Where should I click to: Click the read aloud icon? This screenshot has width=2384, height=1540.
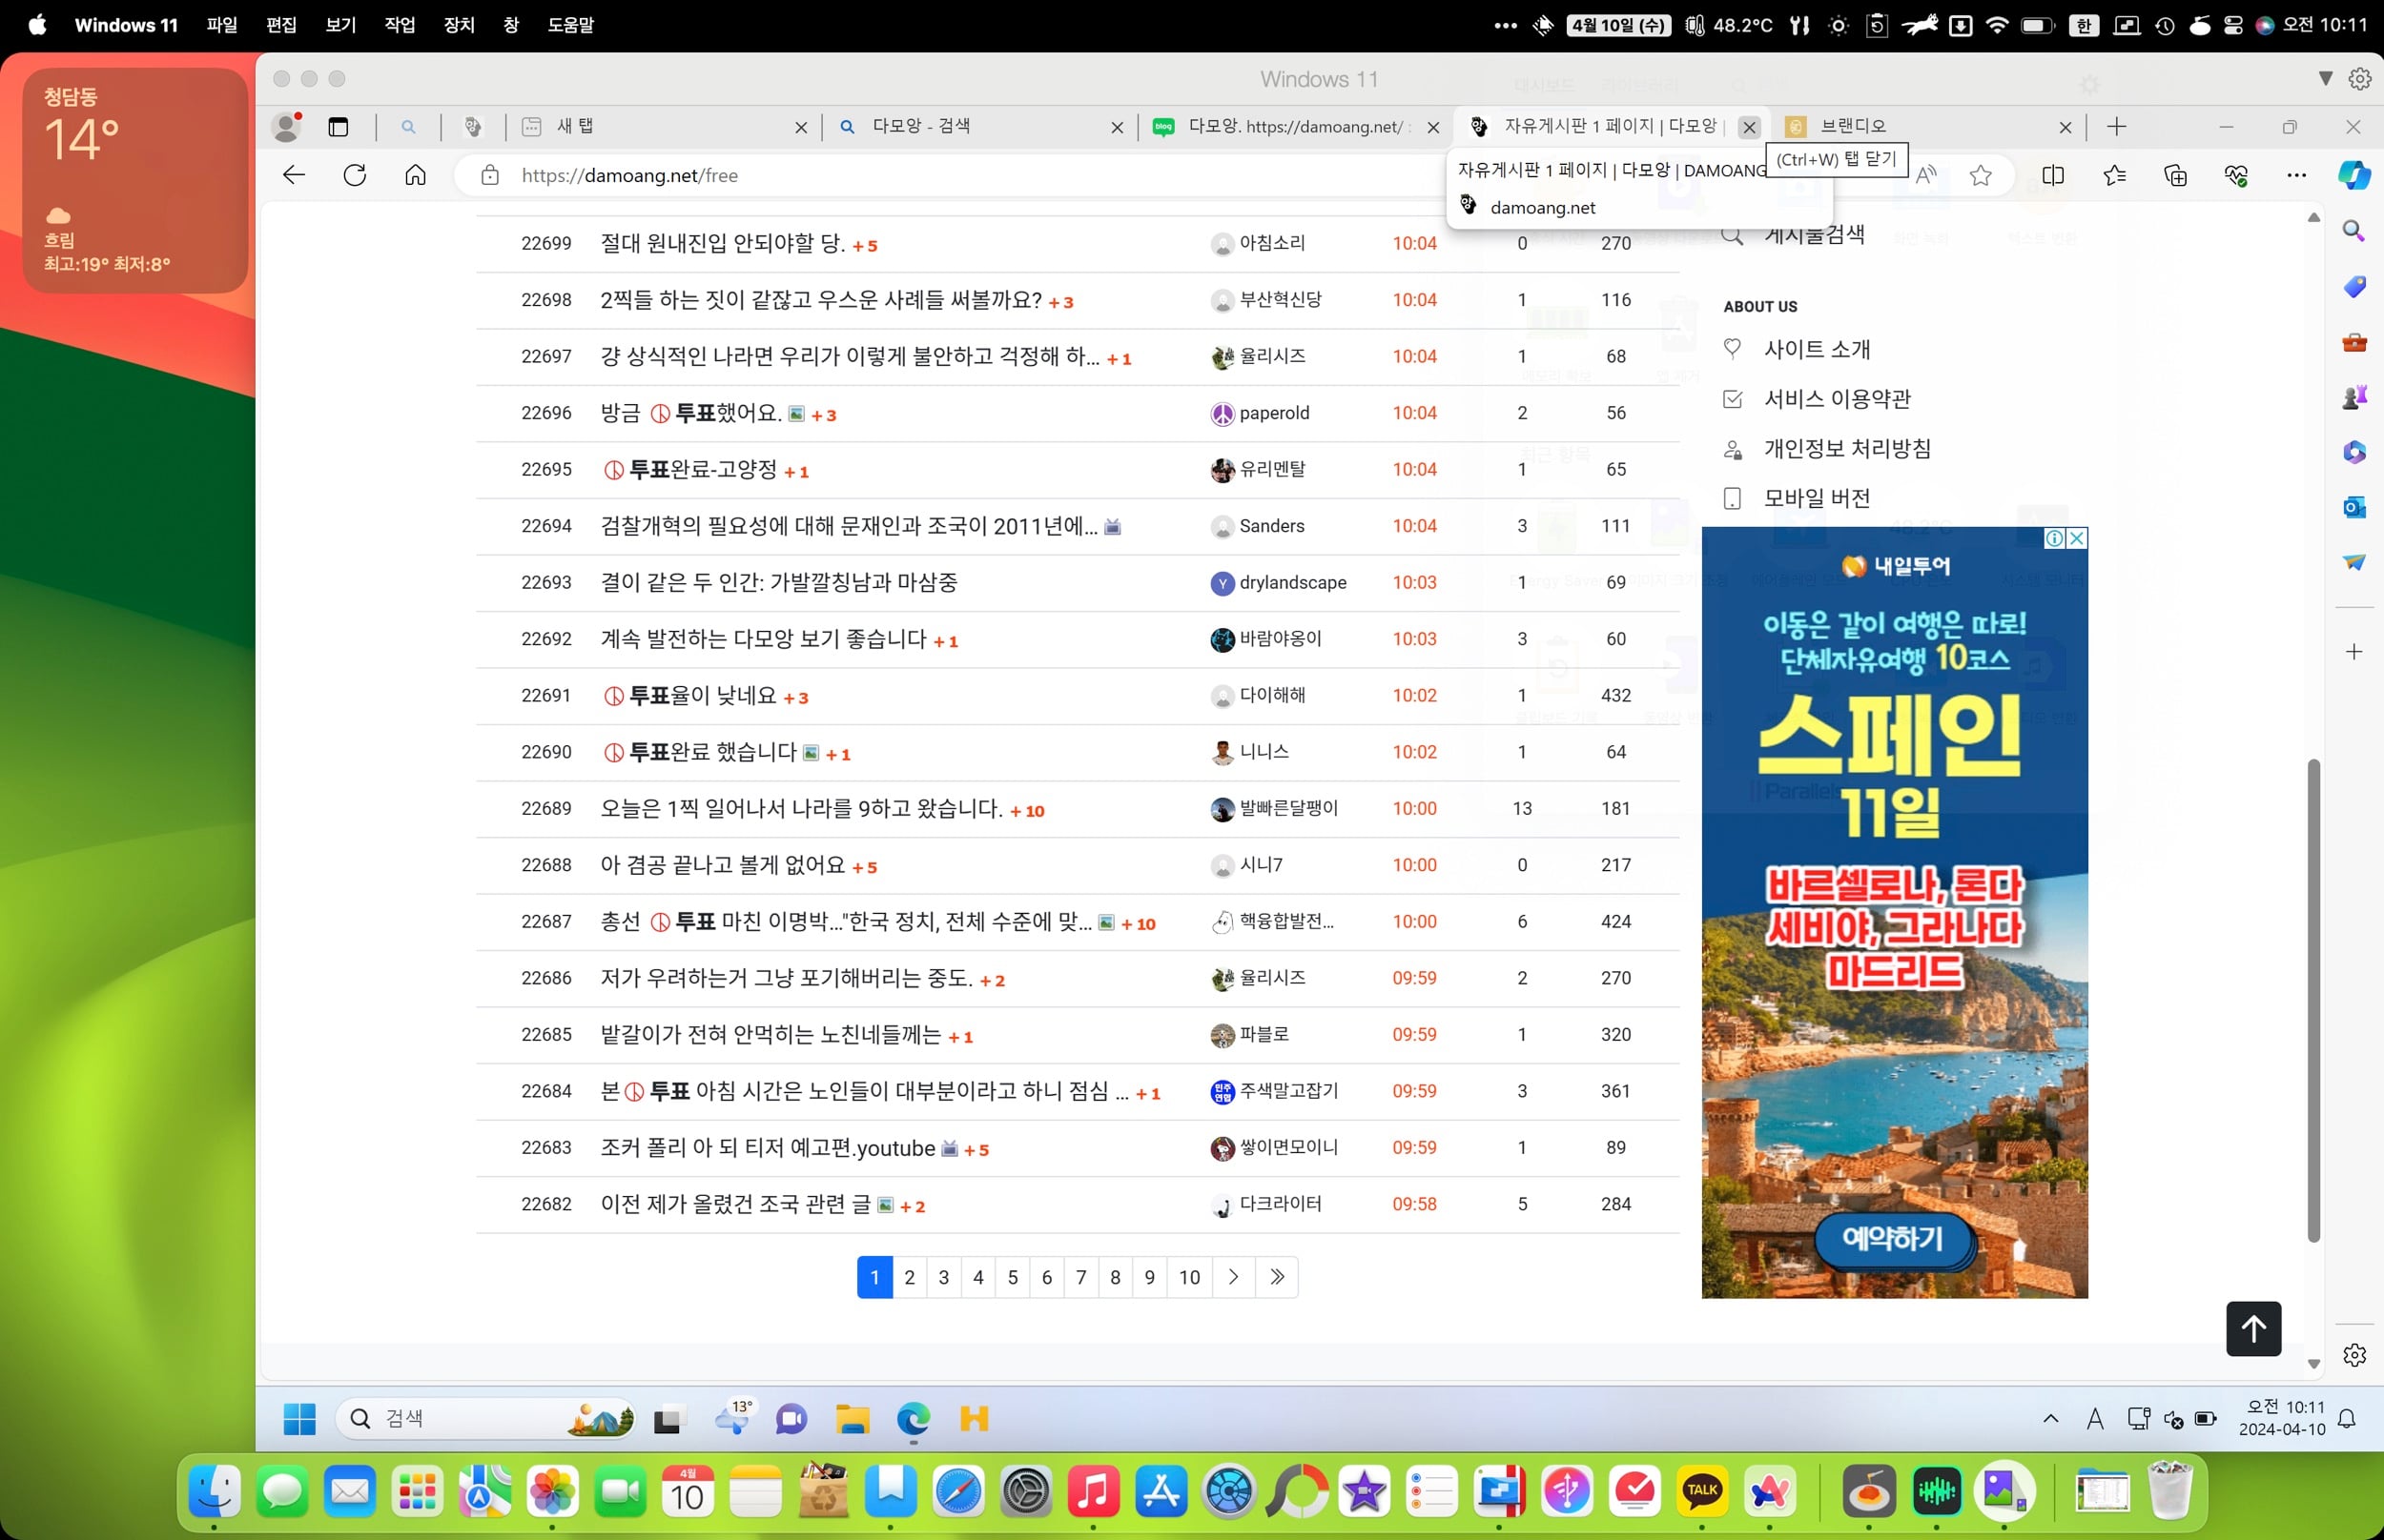(1926, 176)
